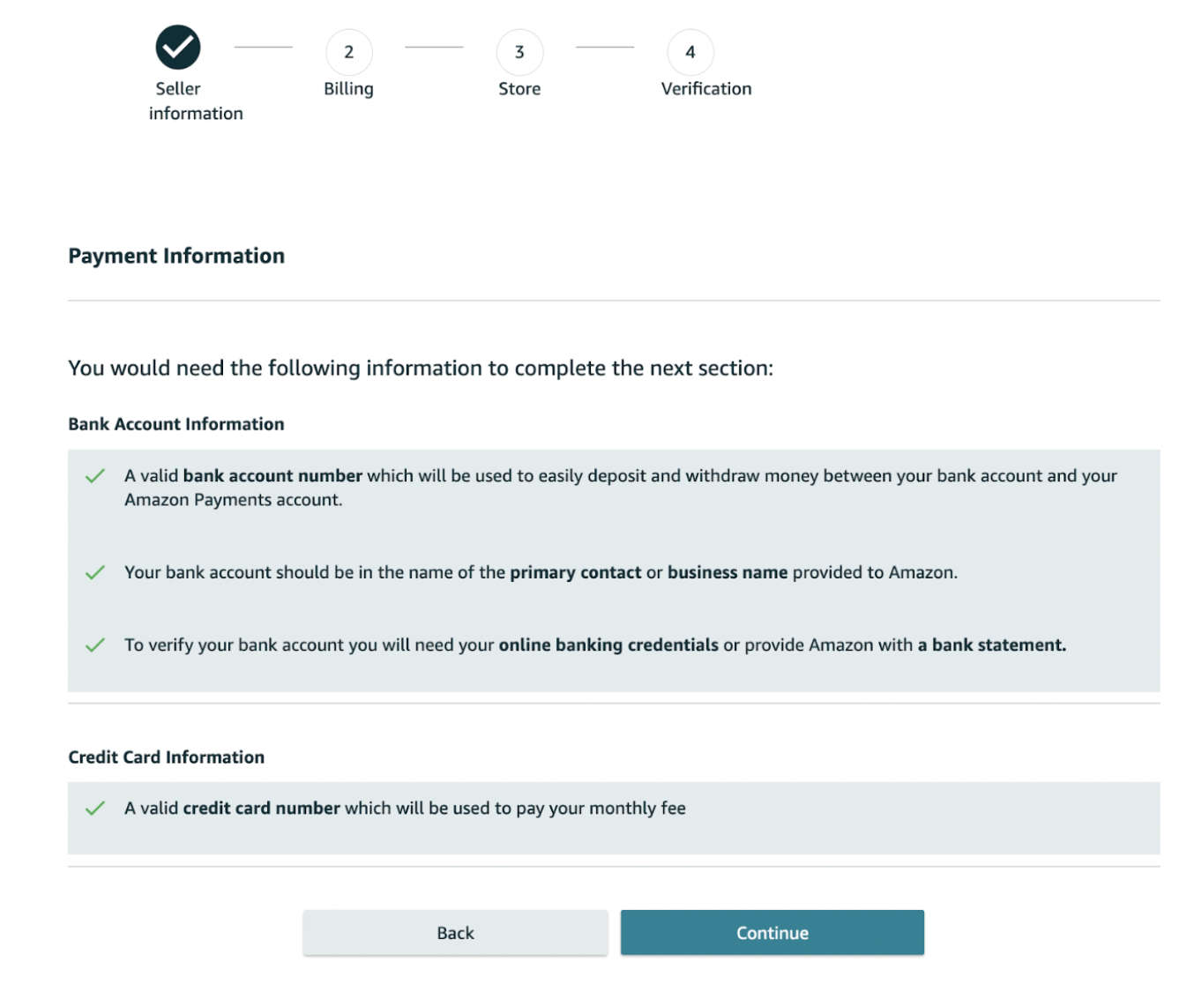Click the 'Verification' step label
Image resolution: width=1194 pixels, height=984 pixels.
706,89
